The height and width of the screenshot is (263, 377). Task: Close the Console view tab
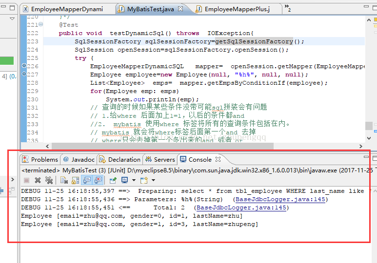(x=218, y=159)
